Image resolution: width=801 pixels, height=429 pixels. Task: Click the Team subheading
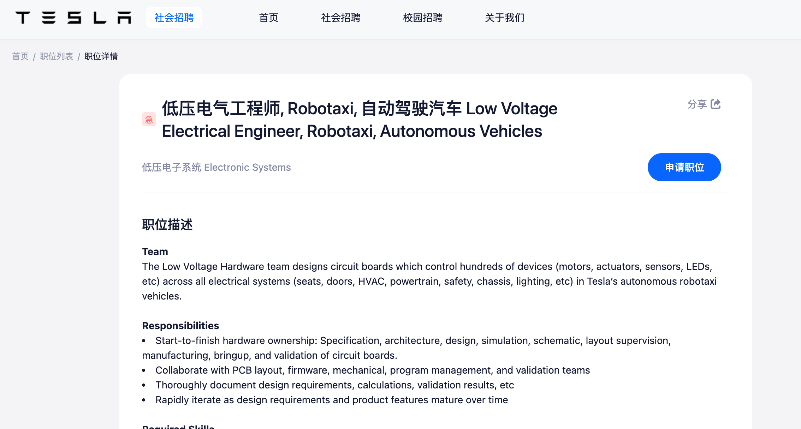[x=155, y=252]
